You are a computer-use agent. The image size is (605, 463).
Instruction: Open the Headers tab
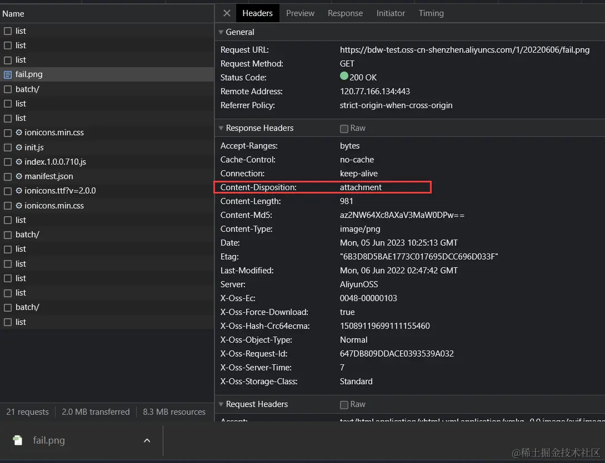[257, 13]
